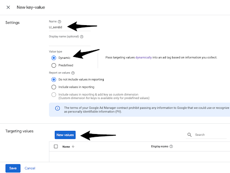Screen dimensions: 230x173
Task: Open the dynamically link in the description
Action: [x=144, y=57]
